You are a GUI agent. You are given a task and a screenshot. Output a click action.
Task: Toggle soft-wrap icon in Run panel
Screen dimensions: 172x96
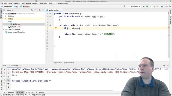click(8, 77)
